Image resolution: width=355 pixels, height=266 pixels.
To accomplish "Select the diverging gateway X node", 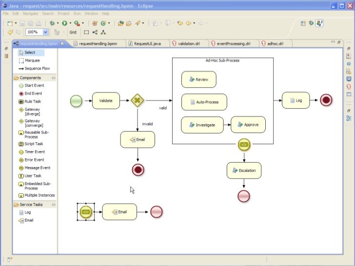I will [x=138, y=100].
